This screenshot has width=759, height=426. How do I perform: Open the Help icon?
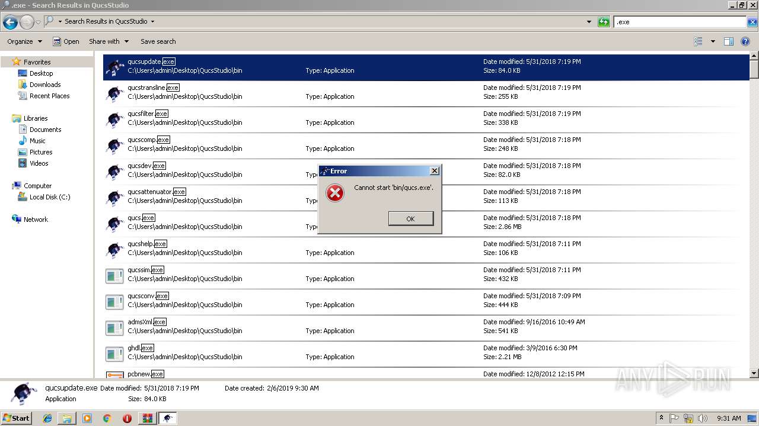pos(746,41)
